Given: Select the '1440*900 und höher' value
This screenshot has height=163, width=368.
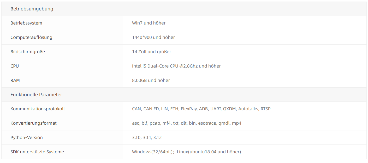Looking at the screenshot, I should pyautogui.click(x=153, y=37).
